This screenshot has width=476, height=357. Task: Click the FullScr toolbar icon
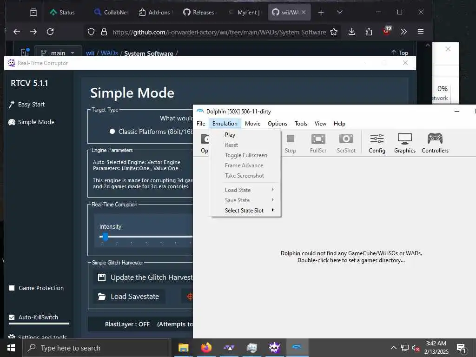(318, 139)
